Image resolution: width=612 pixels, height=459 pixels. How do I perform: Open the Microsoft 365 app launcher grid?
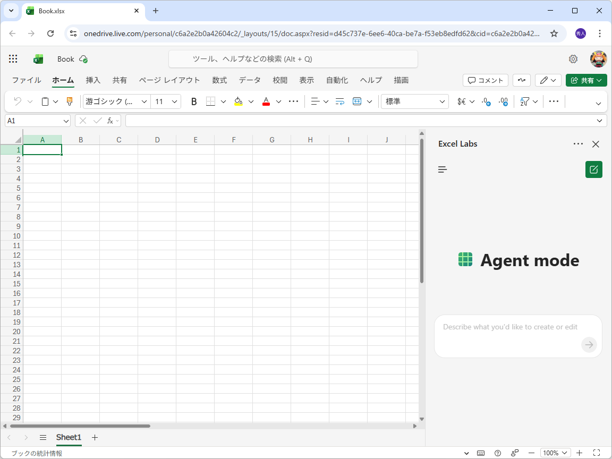[x=13, y=59]
